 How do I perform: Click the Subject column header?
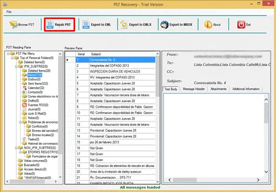122,54
